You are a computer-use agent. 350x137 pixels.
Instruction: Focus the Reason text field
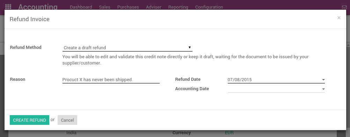pyautogui.click(x=111, y=79)
